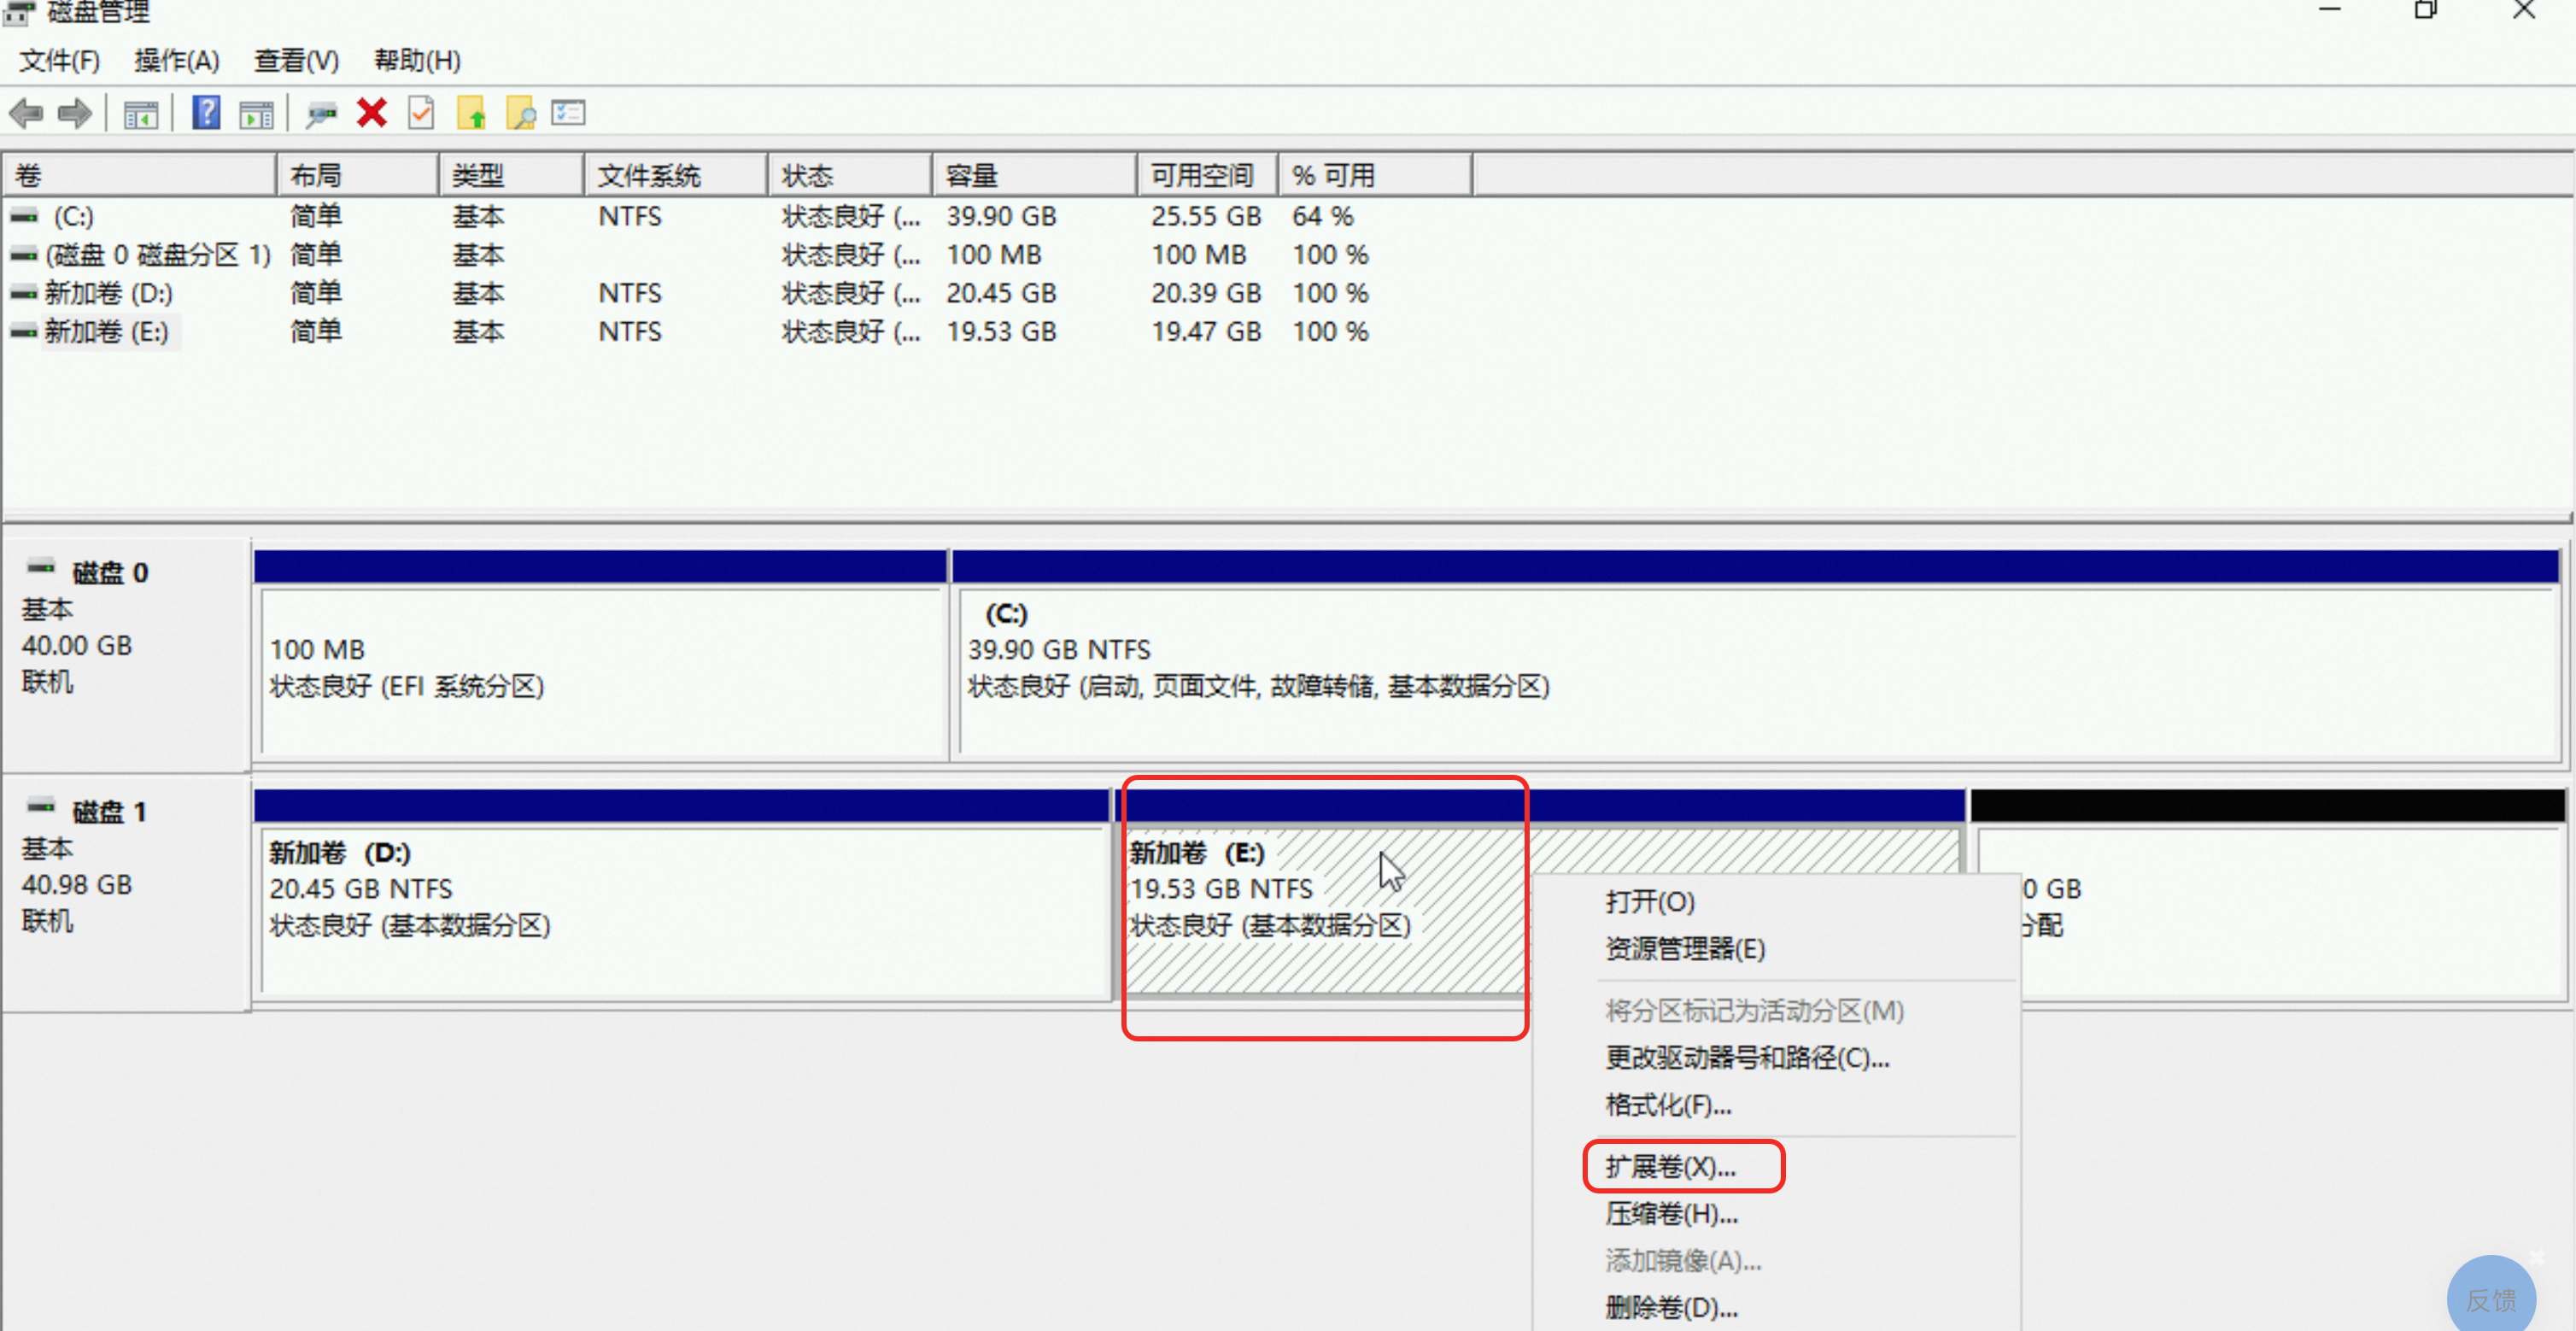Image resolution: width=2576 pixels, height=1331 pixels.
Task: Click the properties checkmark document icon
Action: point(421,113)
